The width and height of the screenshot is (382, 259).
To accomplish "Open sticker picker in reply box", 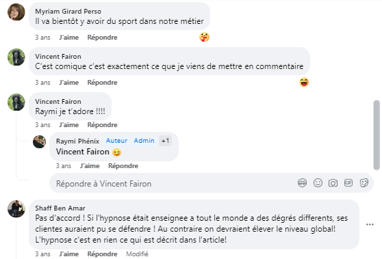I will click(x=364, y=182).
